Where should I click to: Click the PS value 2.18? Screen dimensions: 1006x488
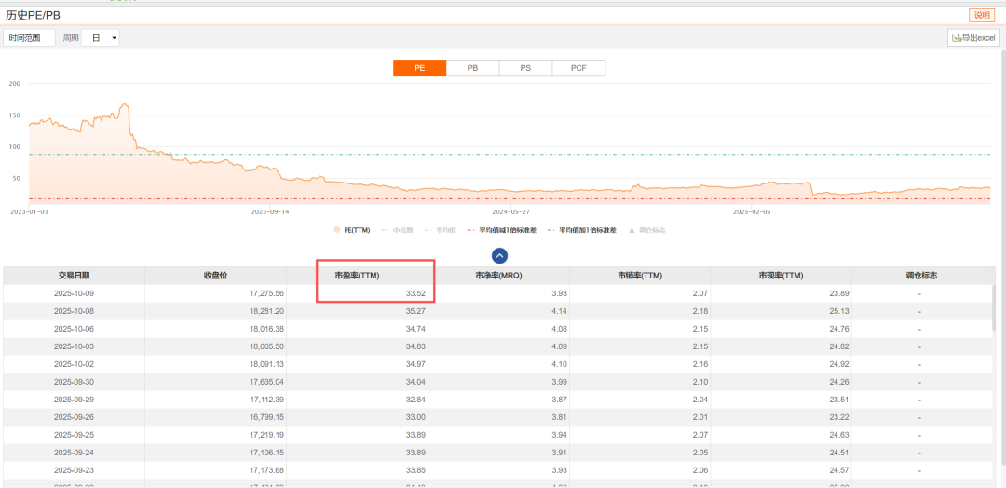[x=700, y=312]
